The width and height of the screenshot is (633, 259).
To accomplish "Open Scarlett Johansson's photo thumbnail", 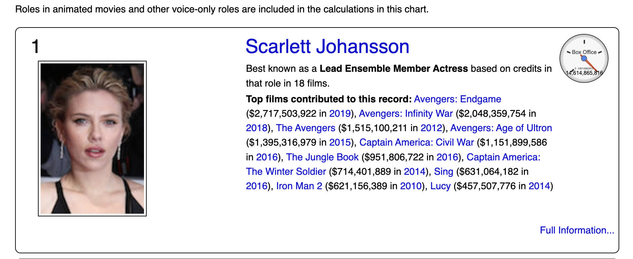I will pyautogui.click(x=92, y=139).
